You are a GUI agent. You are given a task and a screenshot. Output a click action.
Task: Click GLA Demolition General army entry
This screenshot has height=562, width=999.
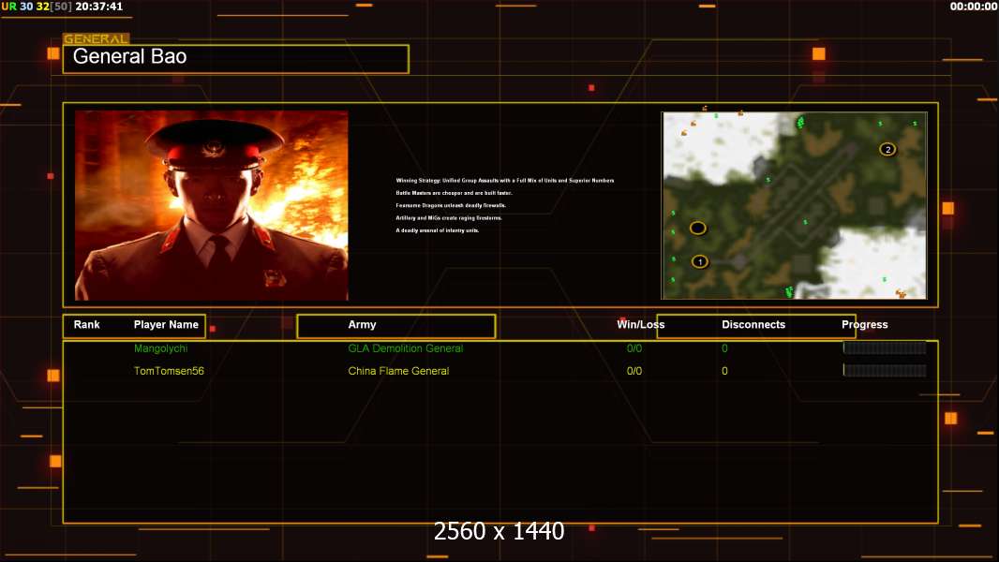click(x=405, y=348)
